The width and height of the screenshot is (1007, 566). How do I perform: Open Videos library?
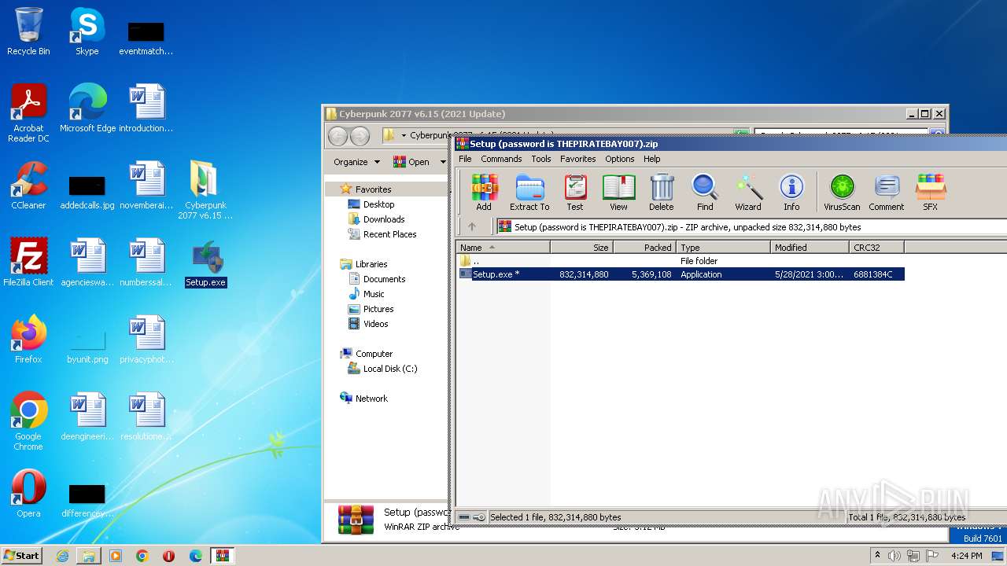coord(375,324)
